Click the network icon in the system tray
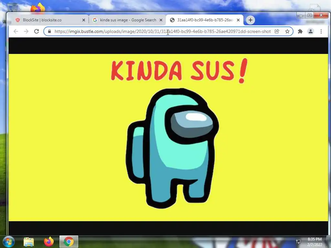Screen dimensions: 331x248 point(298,242)
